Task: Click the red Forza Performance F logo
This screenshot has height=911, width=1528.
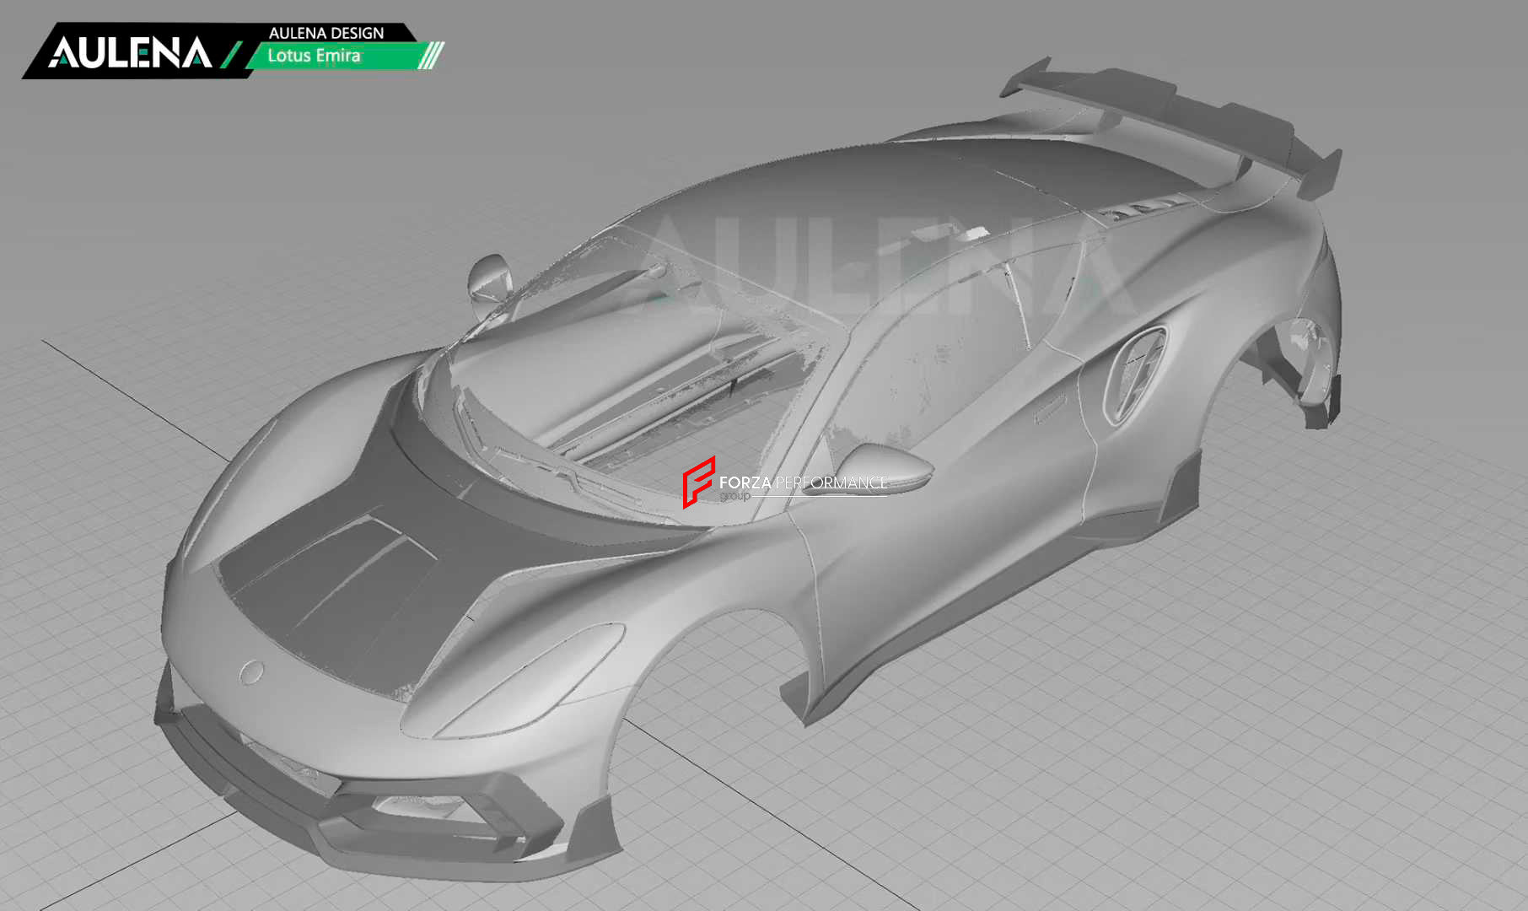Action: click(697, 482)
